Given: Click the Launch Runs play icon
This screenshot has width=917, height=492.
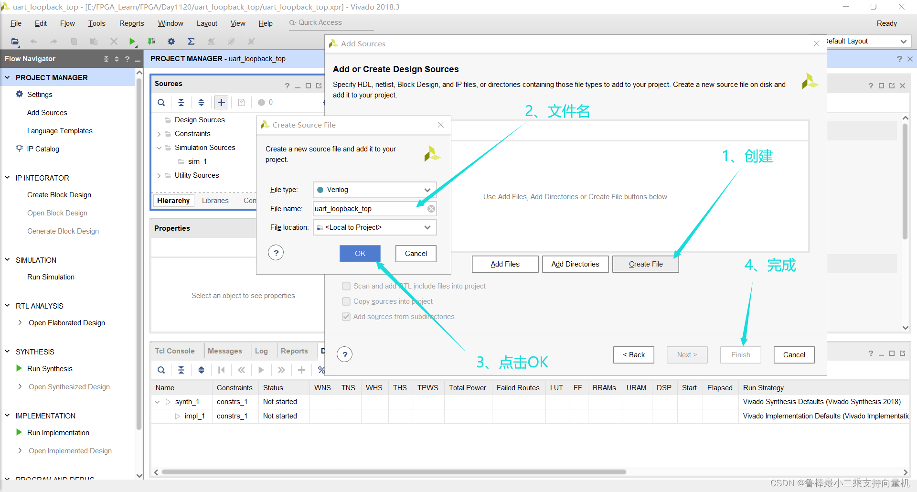Looking at the screenshot, I should 261,370.
